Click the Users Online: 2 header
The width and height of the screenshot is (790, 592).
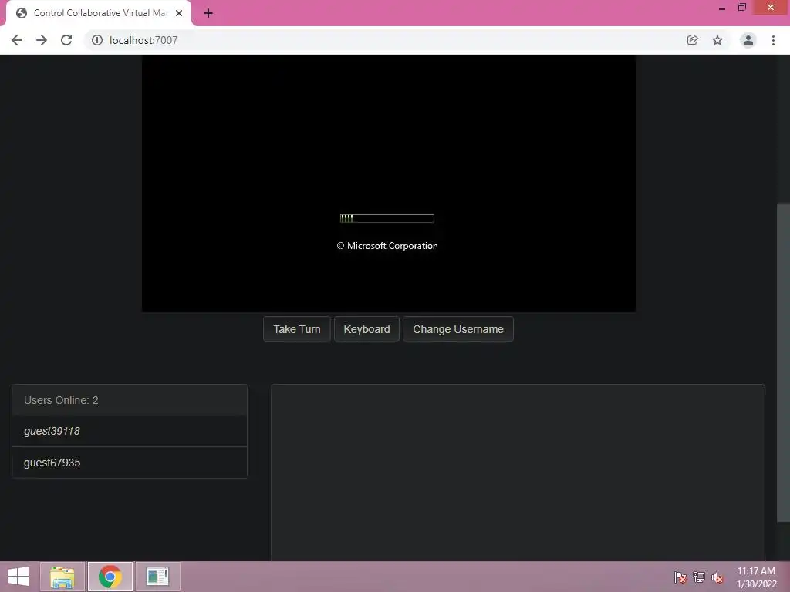click(x=130, y=400)
